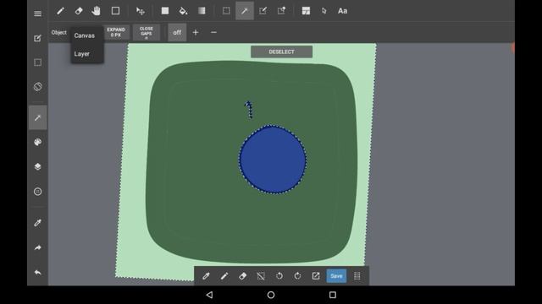Viewport: 542px width, 304px height.
Task: Tap the Android Recent apps button
Action: point(333,295)
